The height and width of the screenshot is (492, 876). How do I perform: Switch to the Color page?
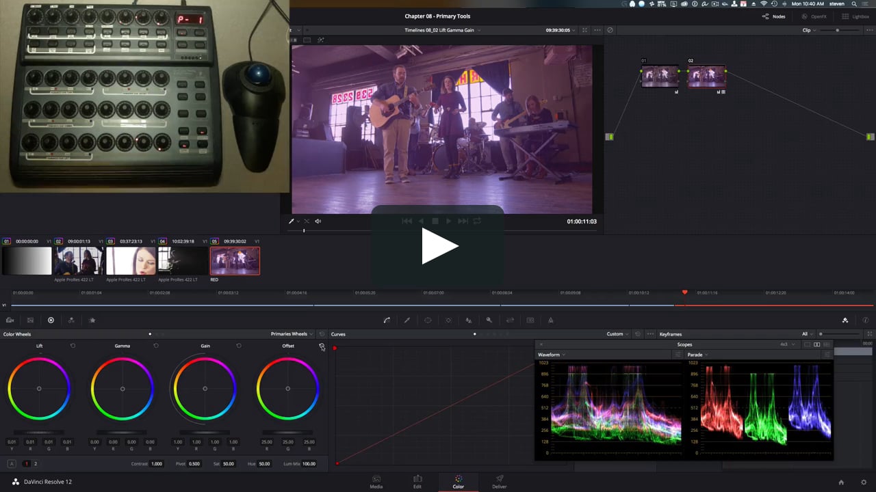[459, 482]
